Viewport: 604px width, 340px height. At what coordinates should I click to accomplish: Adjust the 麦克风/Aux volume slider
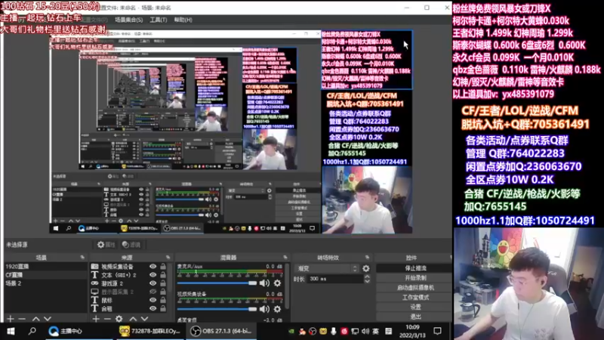(217, 283)
